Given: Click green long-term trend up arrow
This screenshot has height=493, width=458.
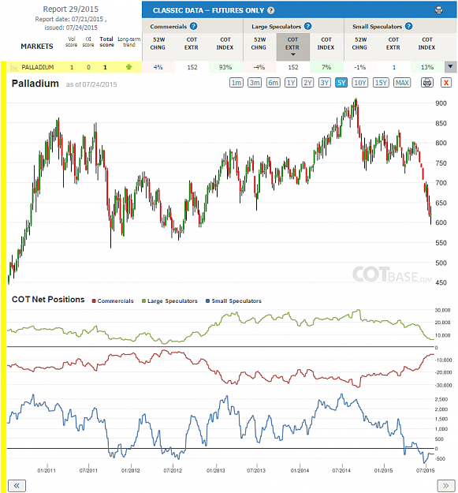Looking at the screenshot, I should tap(128, 67).
